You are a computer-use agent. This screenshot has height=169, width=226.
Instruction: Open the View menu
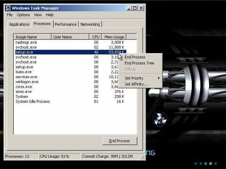tap(38, 15)
